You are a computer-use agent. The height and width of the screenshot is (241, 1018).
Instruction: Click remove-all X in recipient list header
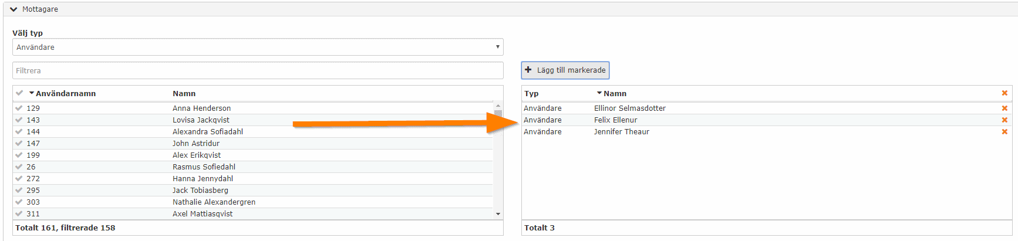[x=1004, y=93]
